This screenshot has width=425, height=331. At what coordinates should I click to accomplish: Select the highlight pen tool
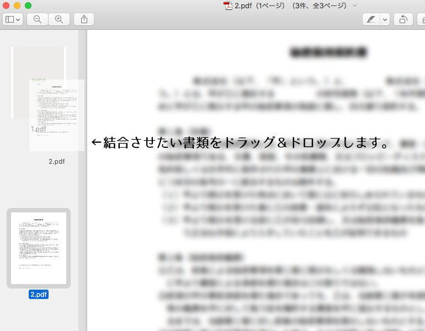[371, 19]
